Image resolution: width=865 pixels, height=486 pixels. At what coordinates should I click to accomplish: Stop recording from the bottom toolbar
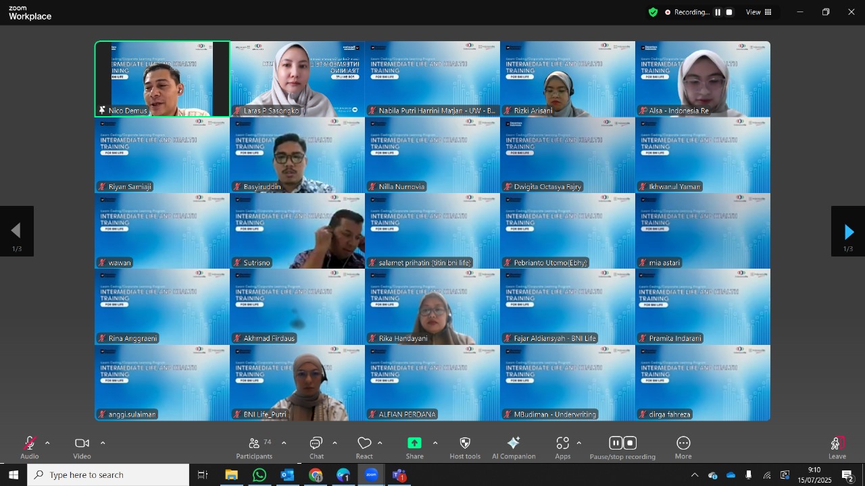[630, 443]
